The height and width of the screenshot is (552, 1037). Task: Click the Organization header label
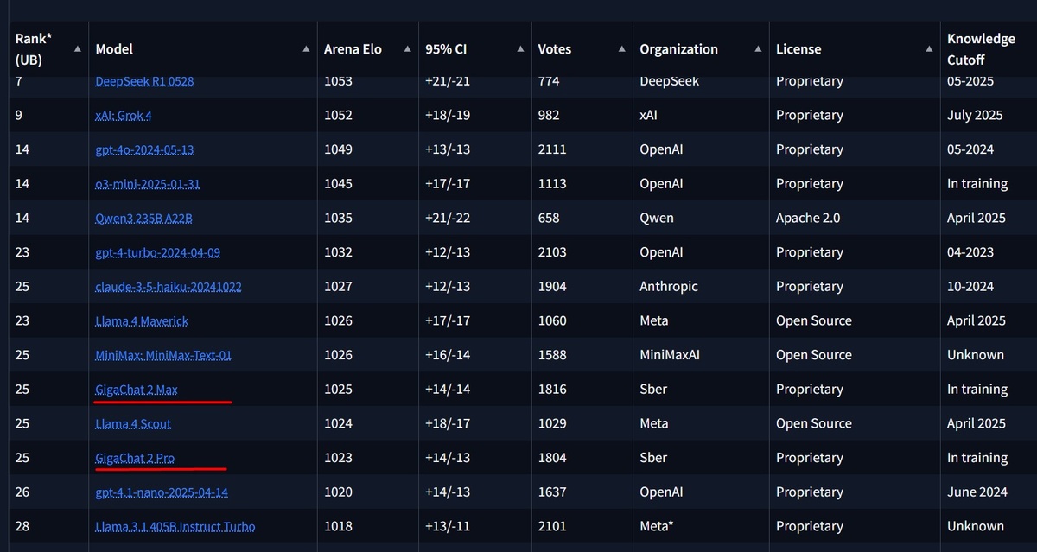[679, 49]
